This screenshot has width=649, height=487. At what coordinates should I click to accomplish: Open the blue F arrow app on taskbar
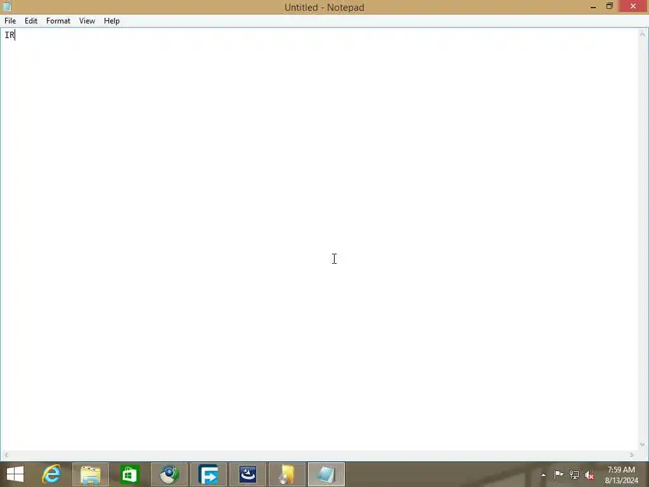(208, 474)
